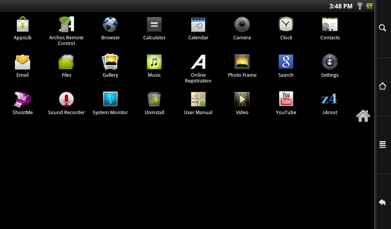Tap the search magnifier in side bar
391x229 pixels.
383,27
